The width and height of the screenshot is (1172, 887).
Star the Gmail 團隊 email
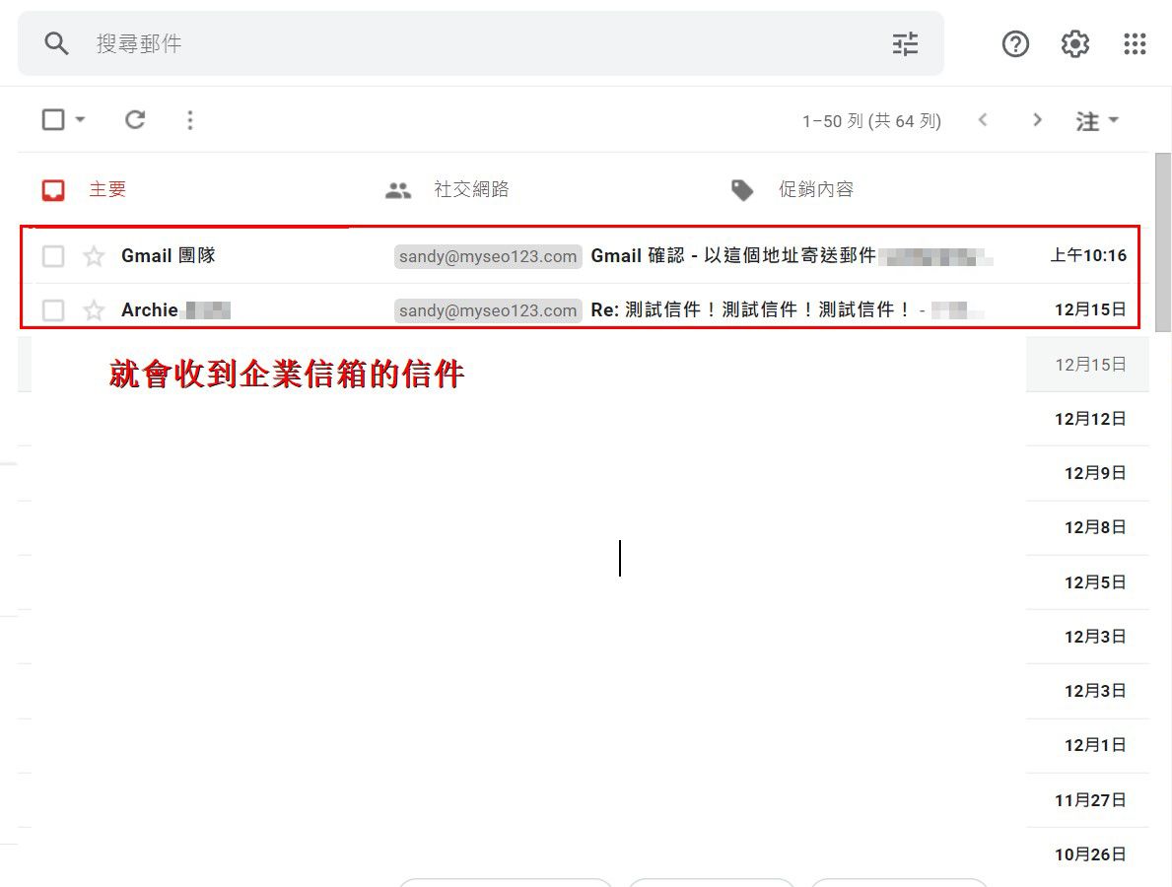[94, 256]
